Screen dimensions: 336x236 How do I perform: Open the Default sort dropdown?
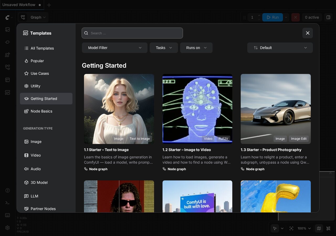tap(280, 48)
